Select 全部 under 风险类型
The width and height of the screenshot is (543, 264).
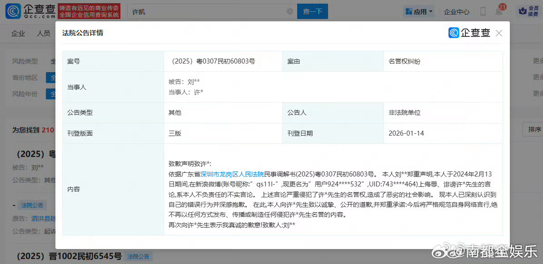(53, 61)
